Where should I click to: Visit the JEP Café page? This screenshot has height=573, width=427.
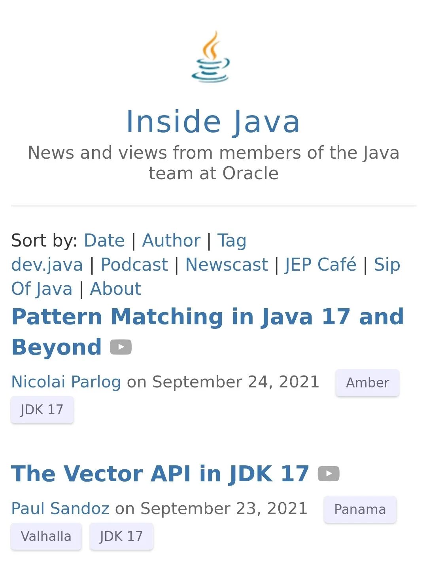click(320, 265)
